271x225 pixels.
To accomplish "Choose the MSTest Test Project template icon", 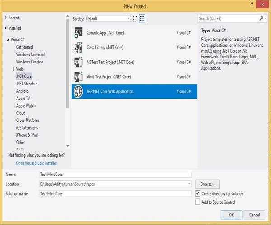I will click(x=78, y=62).
